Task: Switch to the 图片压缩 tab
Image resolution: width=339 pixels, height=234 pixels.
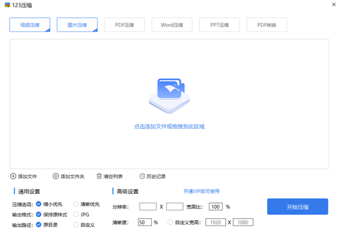Action: [77, 25]
